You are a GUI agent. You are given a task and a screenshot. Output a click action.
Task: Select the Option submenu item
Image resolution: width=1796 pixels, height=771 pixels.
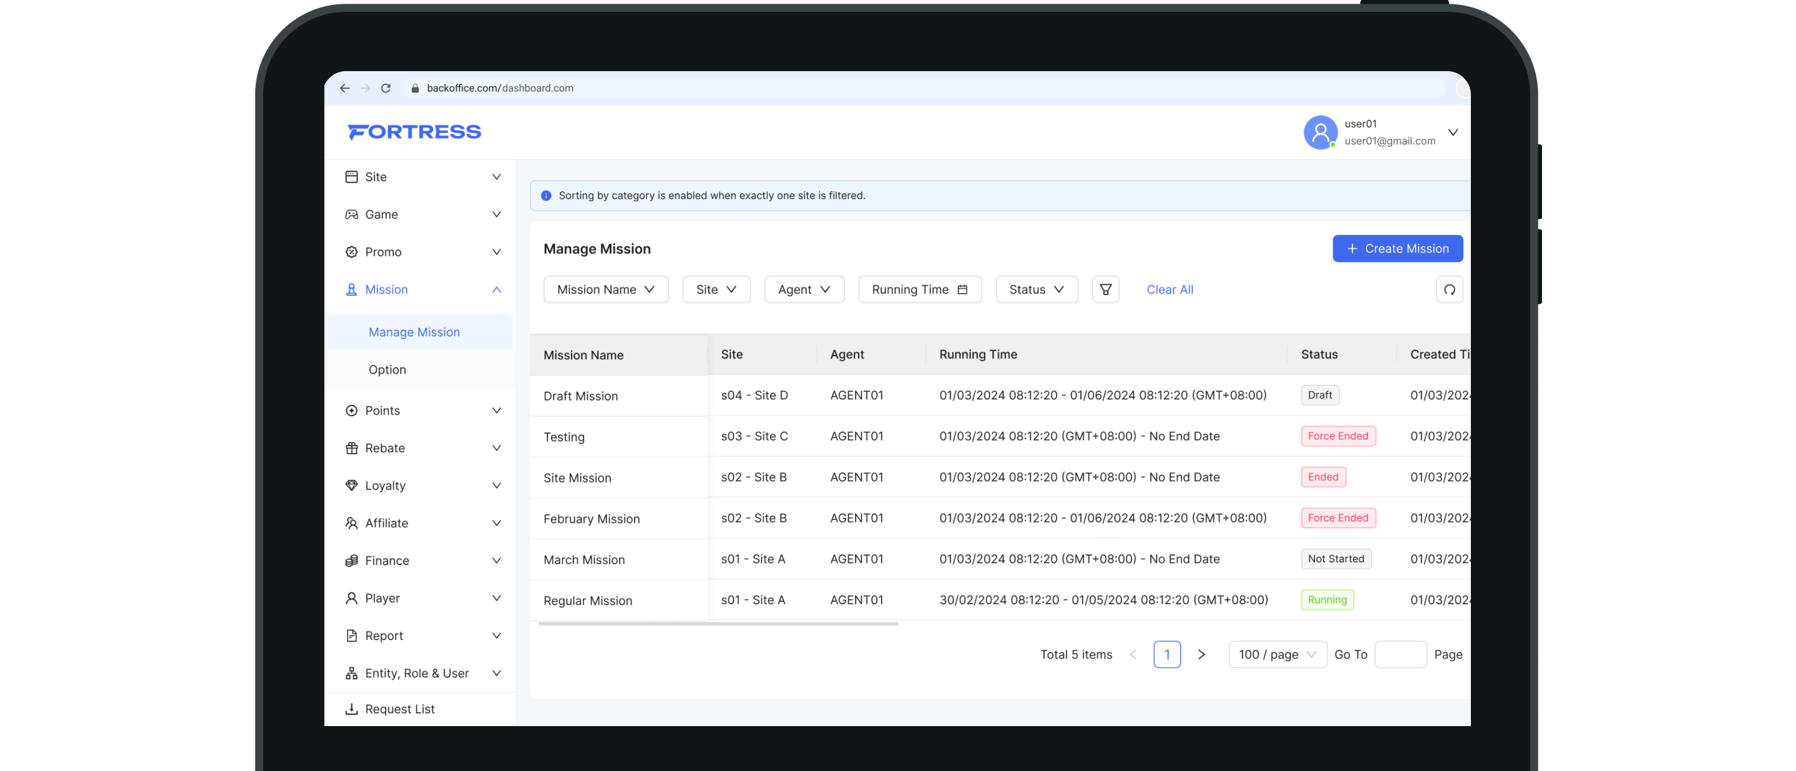(387, 369)
